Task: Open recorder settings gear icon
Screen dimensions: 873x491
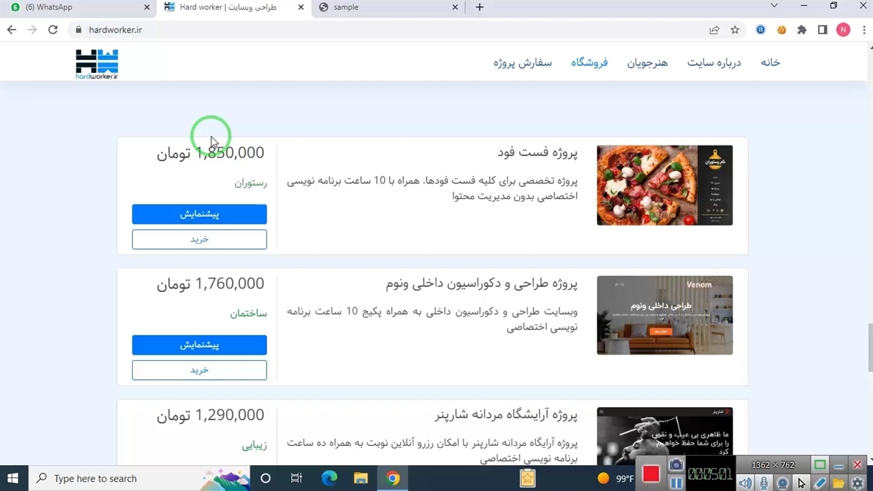Action: pos(857,483)
